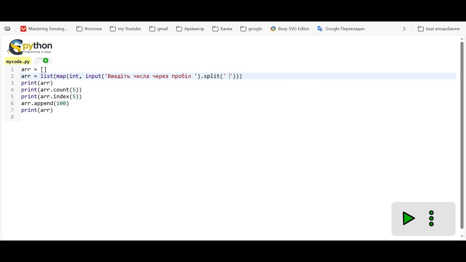Open the my Youtube bookmark folder

coord(126,29)
